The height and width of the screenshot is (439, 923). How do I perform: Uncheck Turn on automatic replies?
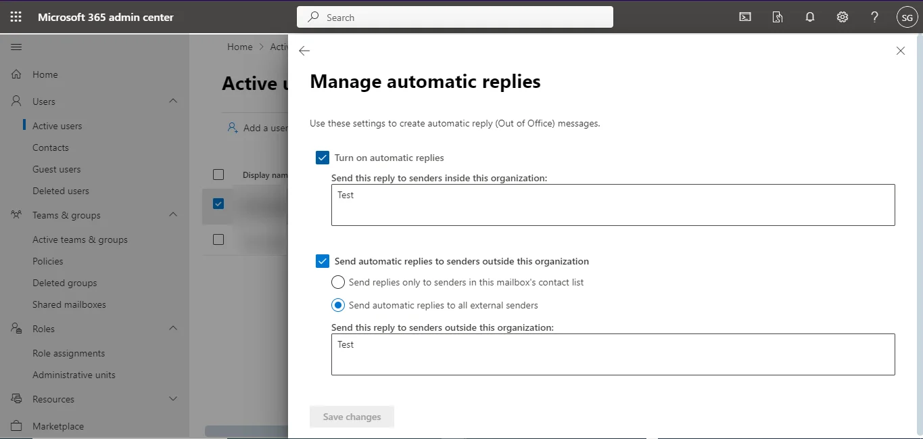point(323,158)
